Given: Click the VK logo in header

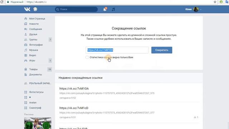Looking at the screenshot, I should [x=27, y=9].
